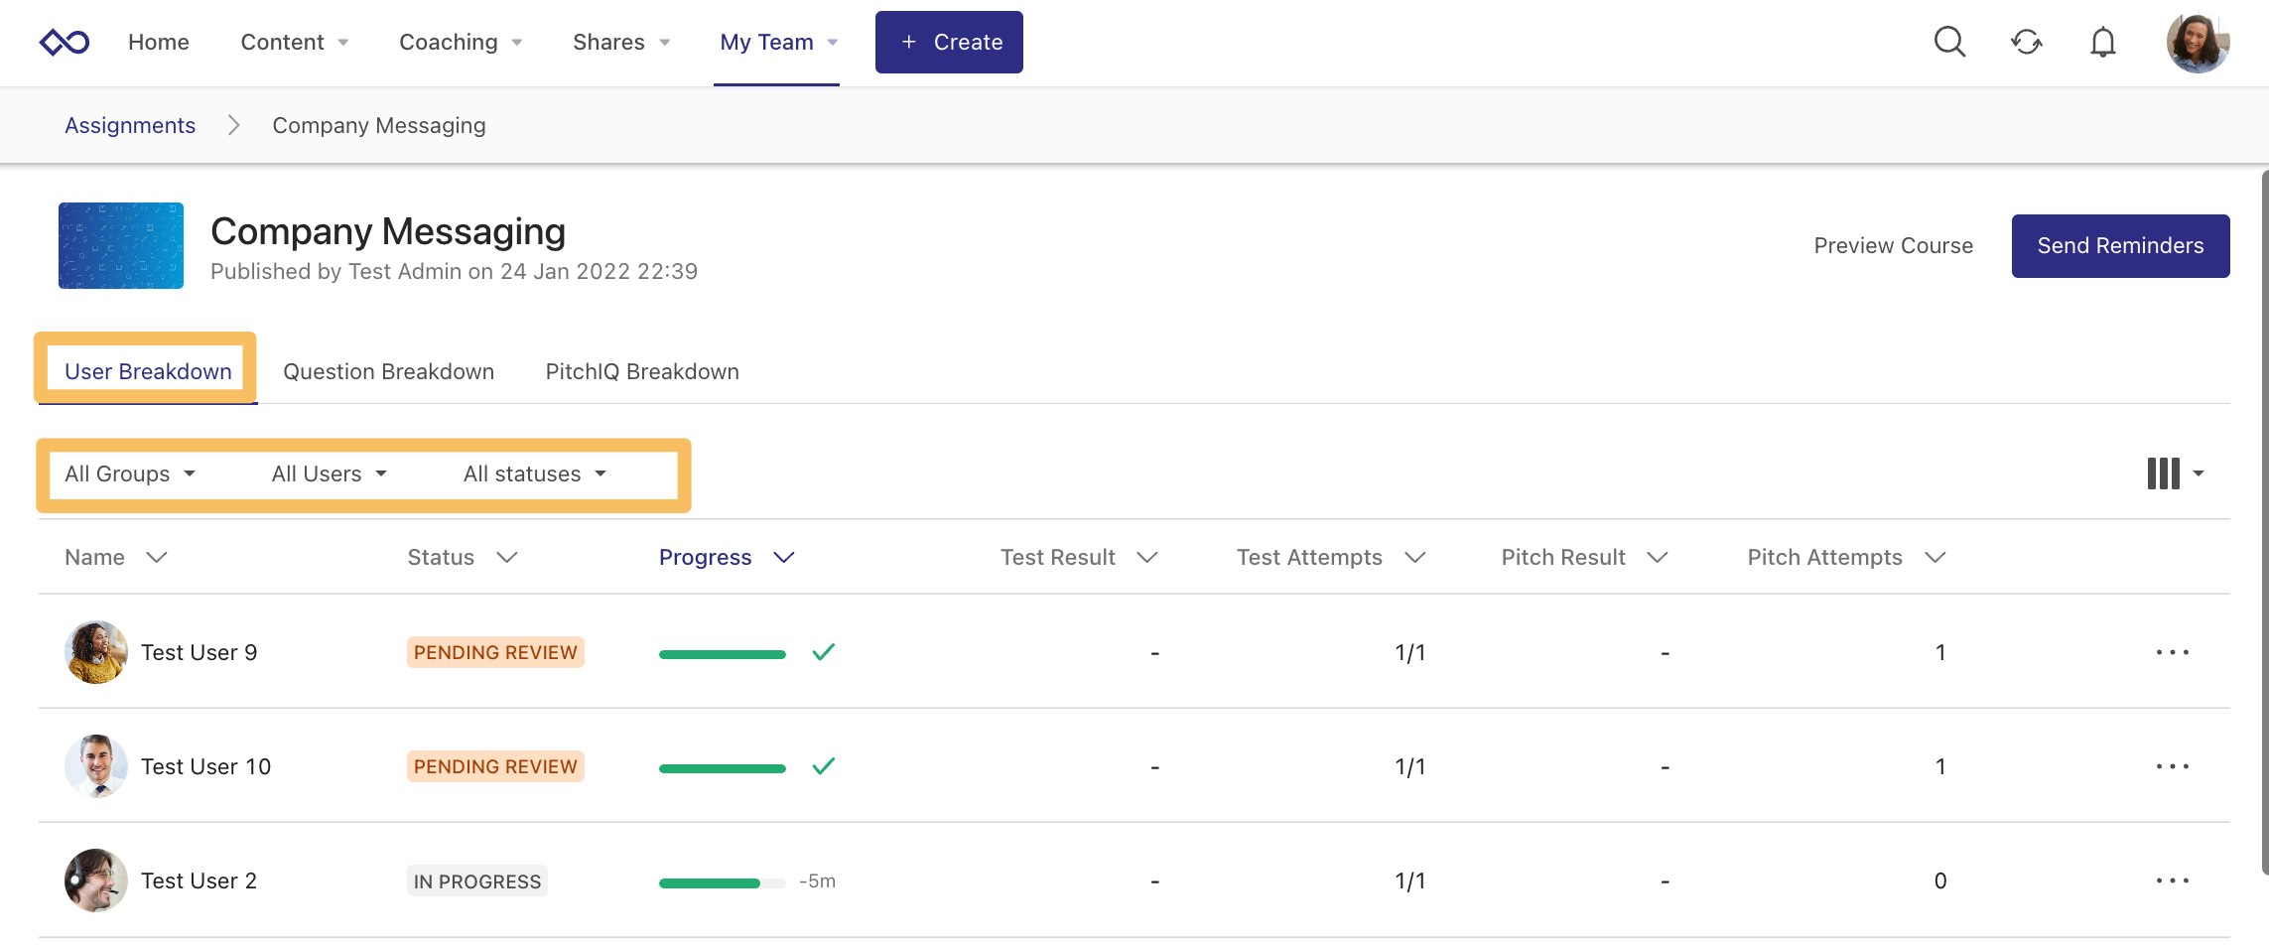The height and width of the screenshot is (945, 2269).
Task: Sort by the Pitch Attempts column
Action: (x=1846, y=557)
